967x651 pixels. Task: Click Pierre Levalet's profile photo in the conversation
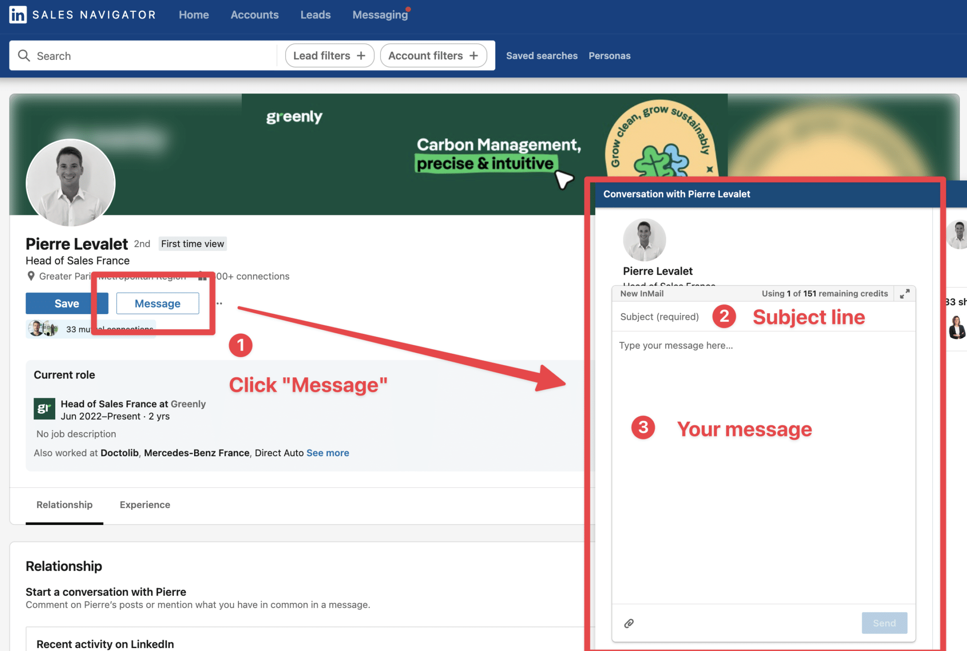click(644, 240)
